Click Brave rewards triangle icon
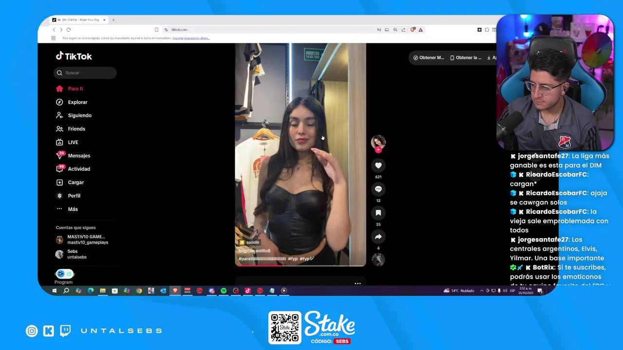 421,30
